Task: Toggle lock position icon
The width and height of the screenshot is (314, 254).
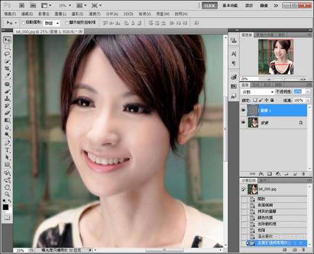Action: 266,100
